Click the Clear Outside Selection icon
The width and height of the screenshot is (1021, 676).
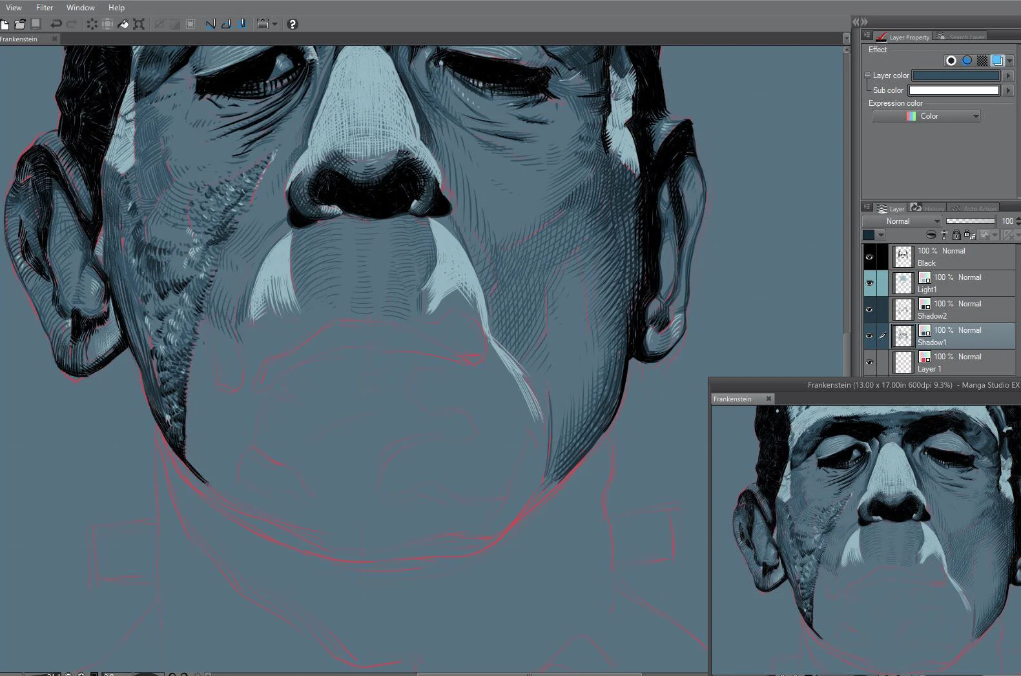[x=107, y=25]
